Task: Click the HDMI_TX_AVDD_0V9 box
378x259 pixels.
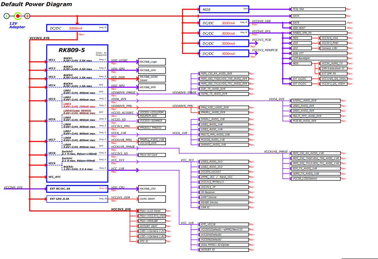Action: point(223,94)
